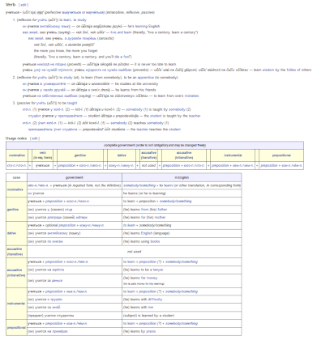Click 'not used' cell in complete government table
This screenshot has height=340, width=317.
148,165
